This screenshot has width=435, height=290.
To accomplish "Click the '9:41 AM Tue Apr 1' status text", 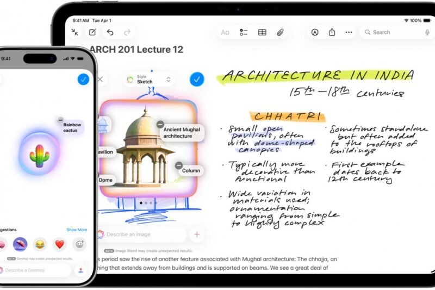I will 92,21.
